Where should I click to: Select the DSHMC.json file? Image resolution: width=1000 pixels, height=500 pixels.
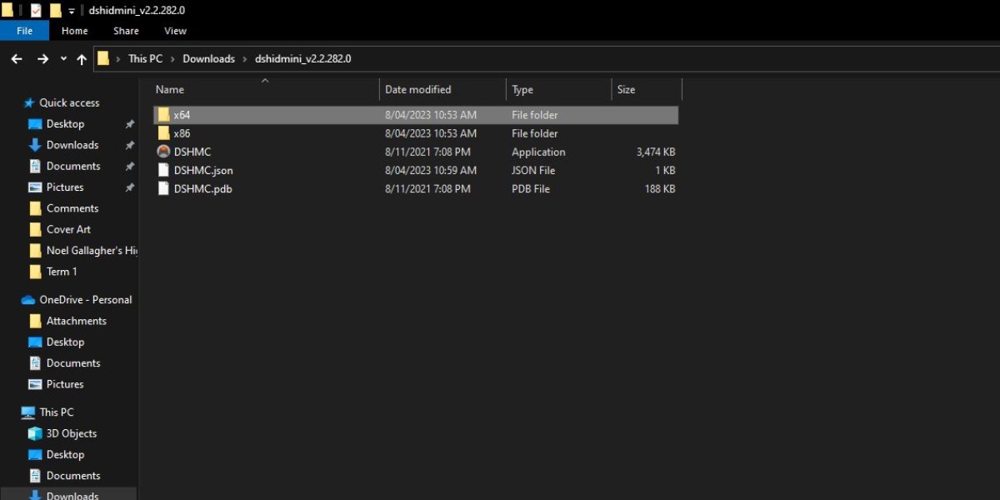pyautogui.click(x=203, y=170)
